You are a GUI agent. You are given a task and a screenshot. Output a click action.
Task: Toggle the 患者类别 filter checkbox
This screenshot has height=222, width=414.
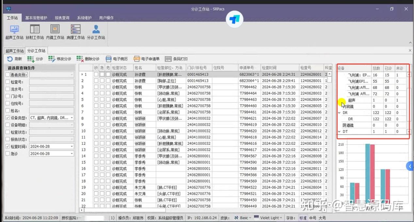click(8, 75)
